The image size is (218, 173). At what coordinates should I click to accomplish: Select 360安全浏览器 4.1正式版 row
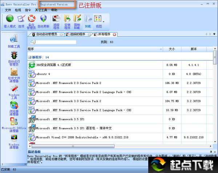(x=120, y=65)
